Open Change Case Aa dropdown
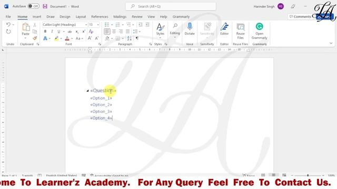Viewport: 337px width, 189px height. [x=79, y=38]
